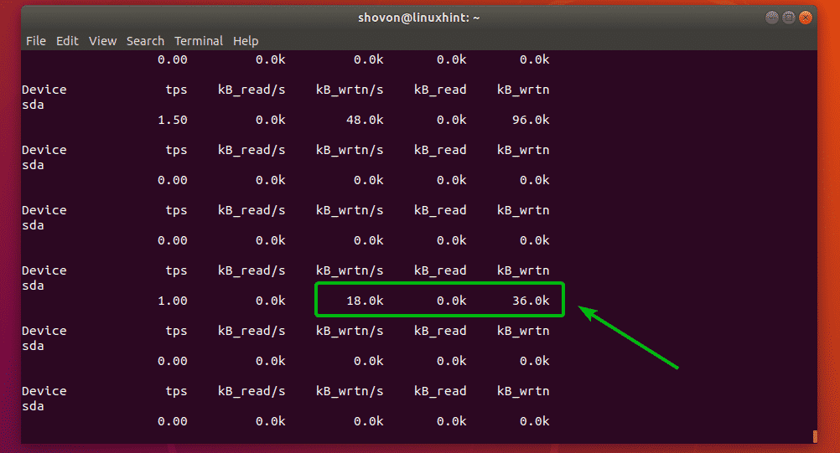Minimize the terminal window
Screen dimensions: 840x453
pyautogui.click(x=771, y=18)
